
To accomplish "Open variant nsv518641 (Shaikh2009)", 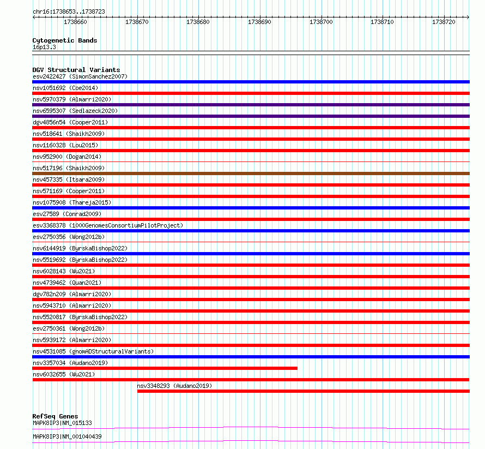I will [69, 134].
